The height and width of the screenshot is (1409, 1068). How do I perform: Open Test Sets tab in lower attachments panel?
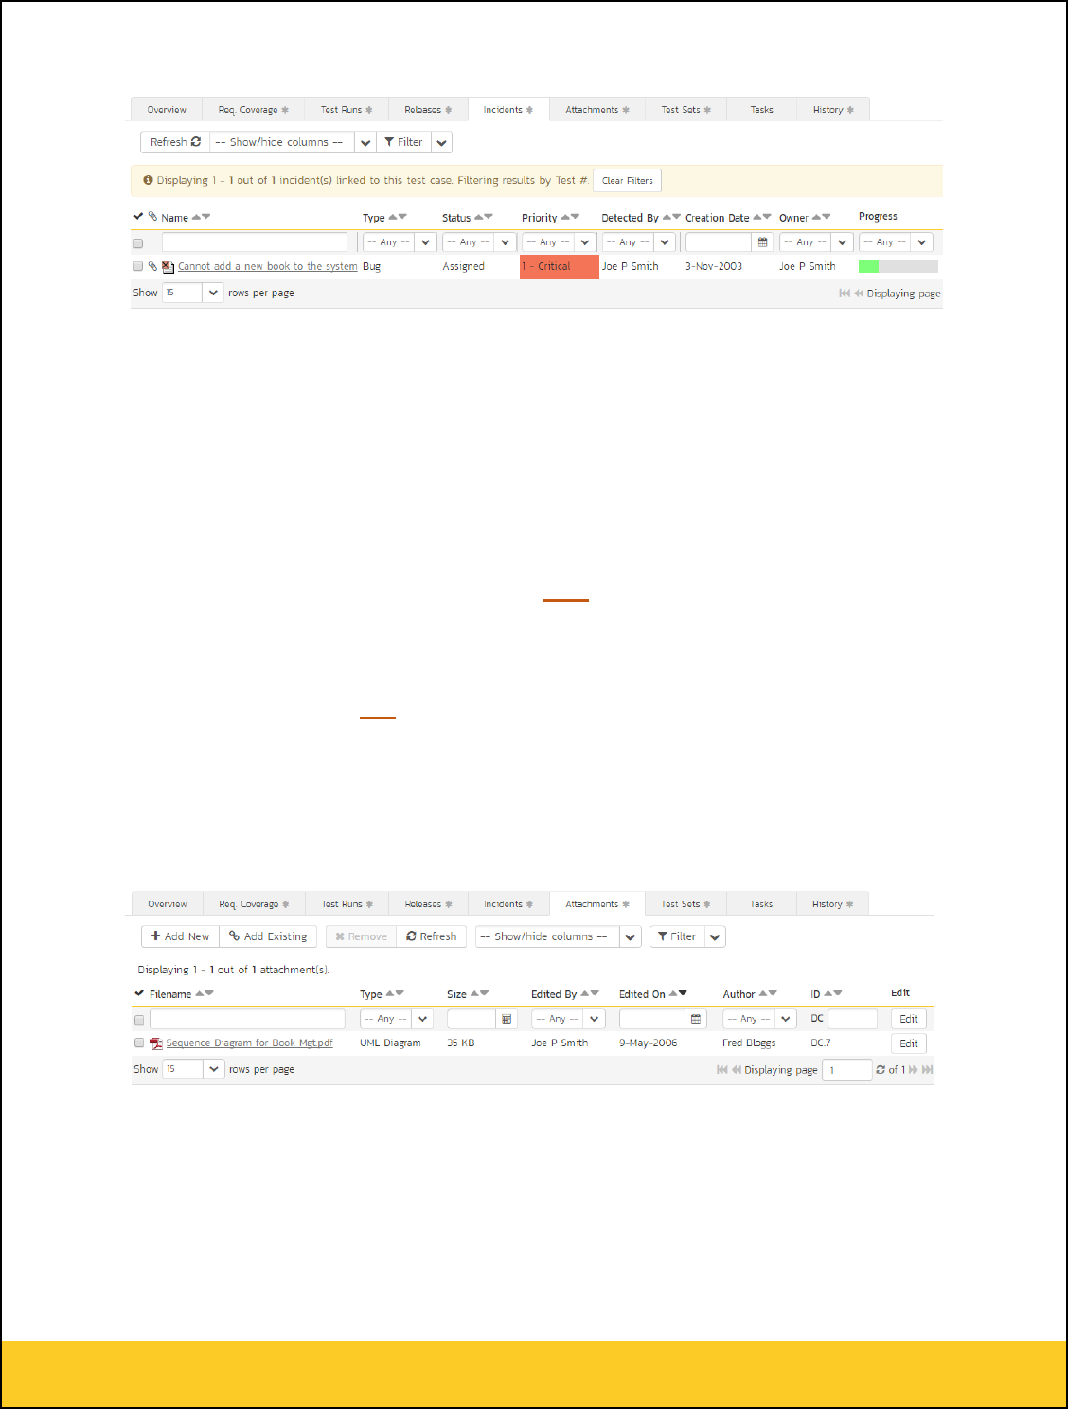point(685,904)
